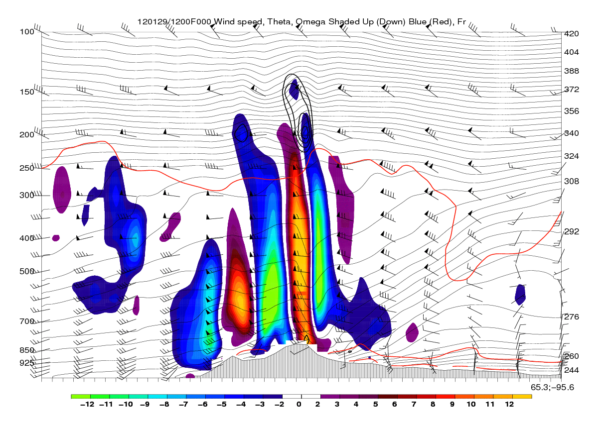Click the 400 pressure axis label
The width and height of the screenshot is (603, 423).
(x=27, y=238)
